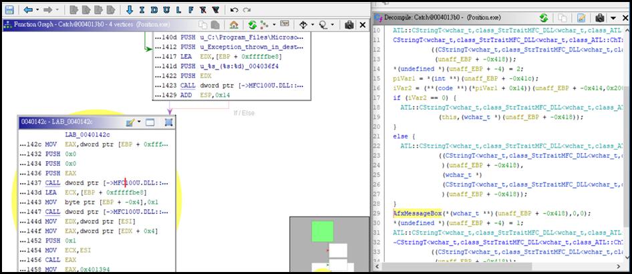Redo the last change
632x274 pixels.
pyautogui.click(x=247, y=10)
